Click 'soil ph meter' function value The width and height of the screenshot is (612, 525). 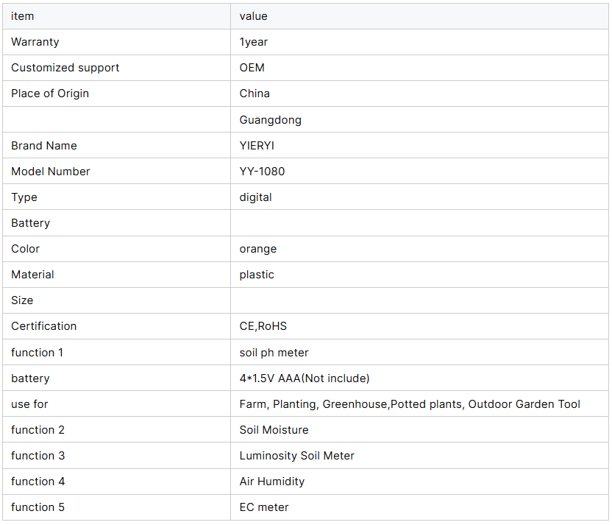coord(274,353)
